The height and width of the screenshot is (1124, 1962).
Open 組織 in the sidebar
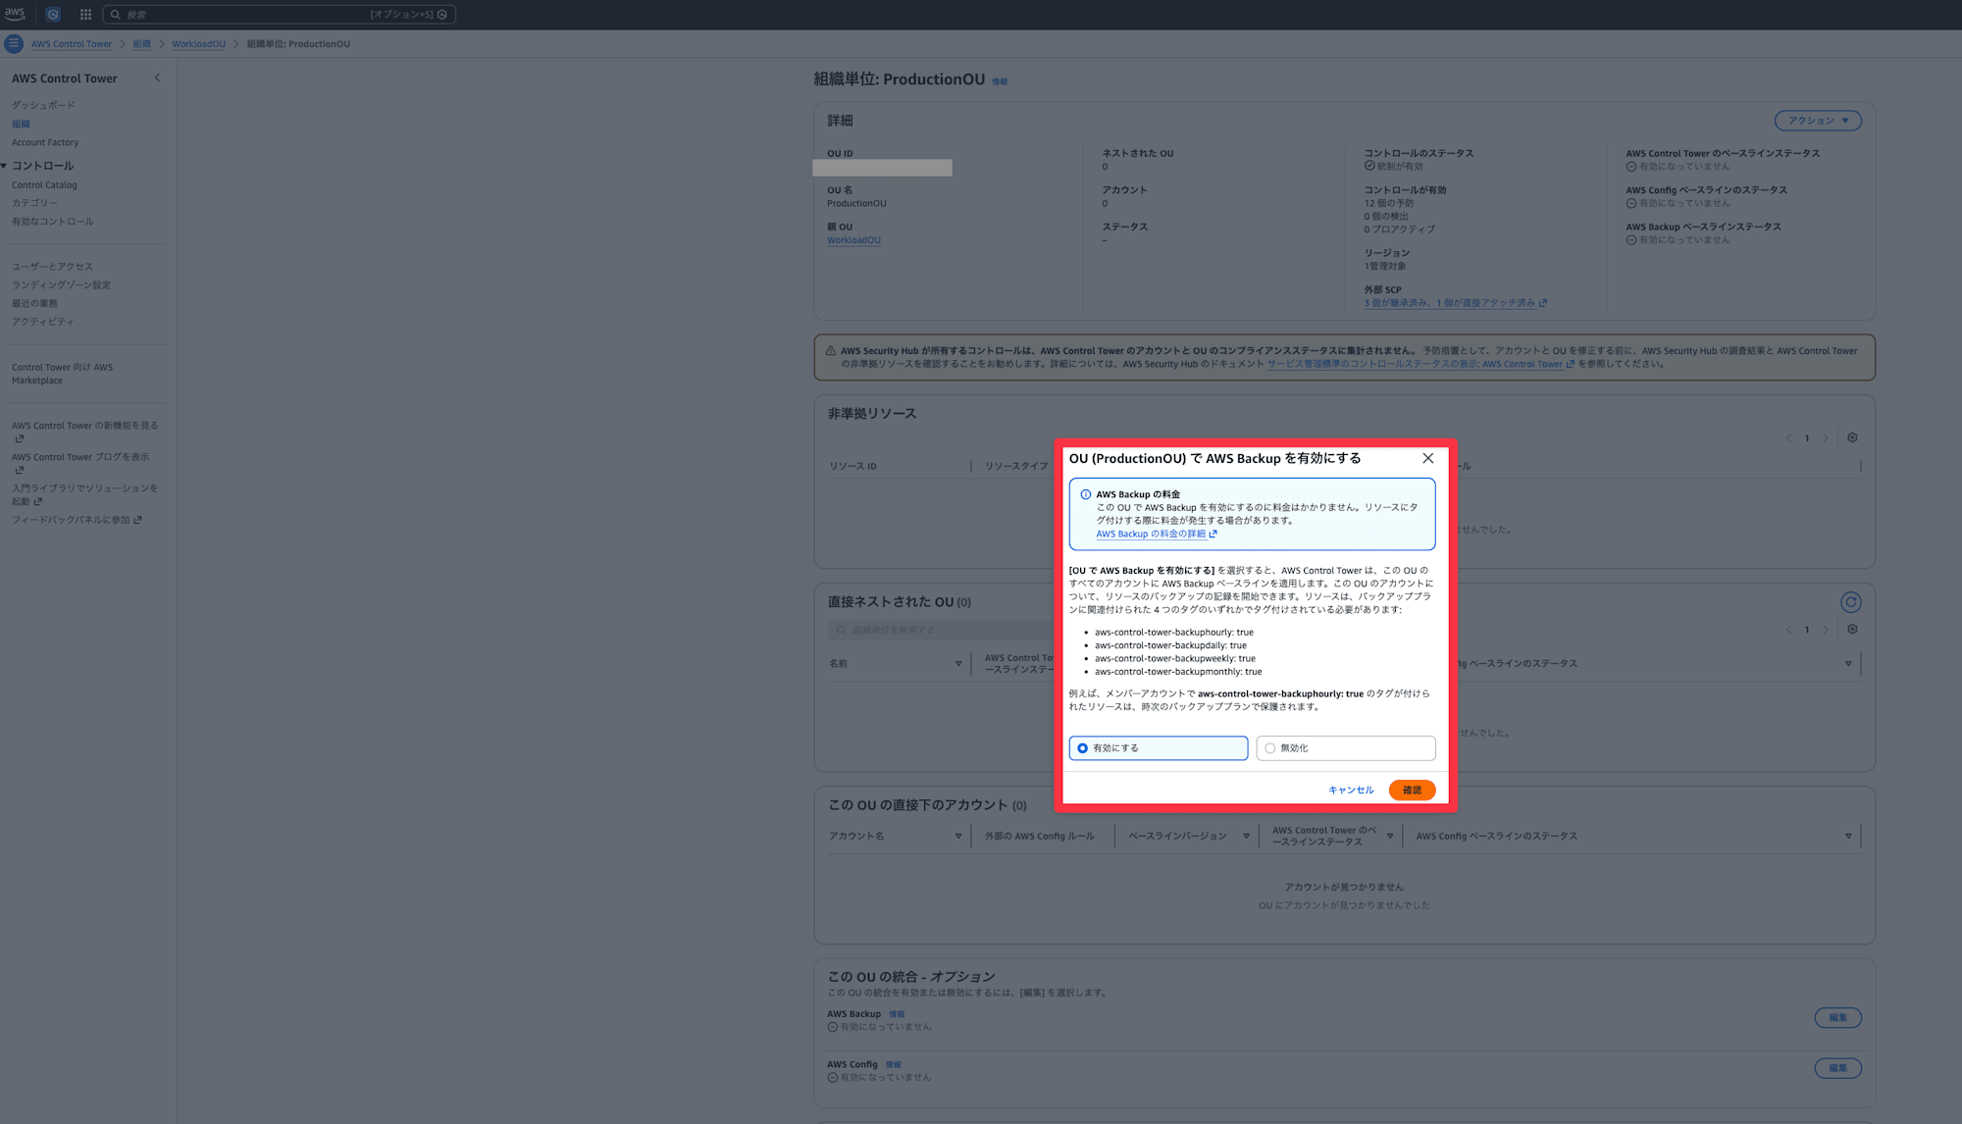(x=21, y=124)
